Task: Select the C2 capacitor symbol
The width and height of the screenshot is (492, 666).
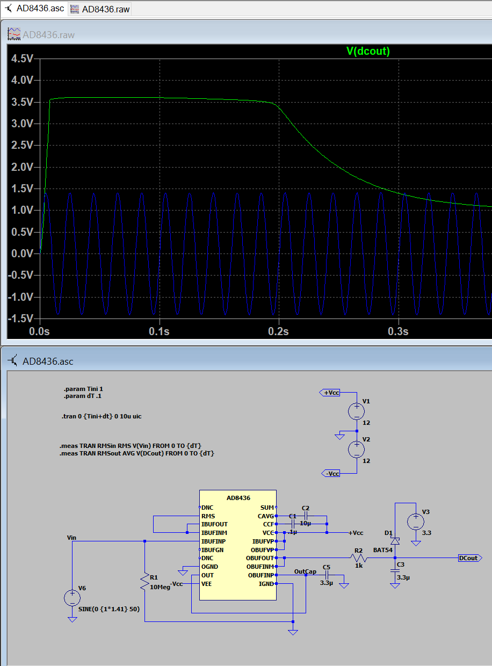Action: (x=305, y=515)
